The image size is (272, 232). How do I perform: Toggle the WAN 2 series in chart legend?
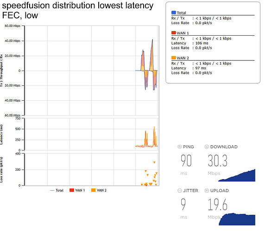(x=99, y=190)
